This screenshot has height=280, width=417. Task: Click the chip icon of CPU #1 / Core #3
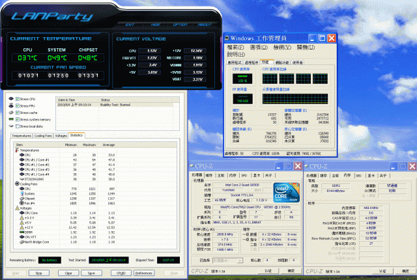coord(22,169)
